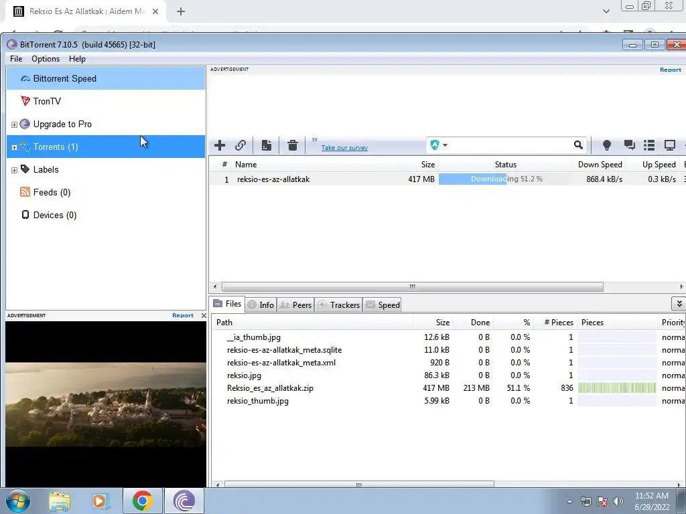Sort torrents by Name column header
The width and height of the screenshot is (686, 514).
point(315,165)
